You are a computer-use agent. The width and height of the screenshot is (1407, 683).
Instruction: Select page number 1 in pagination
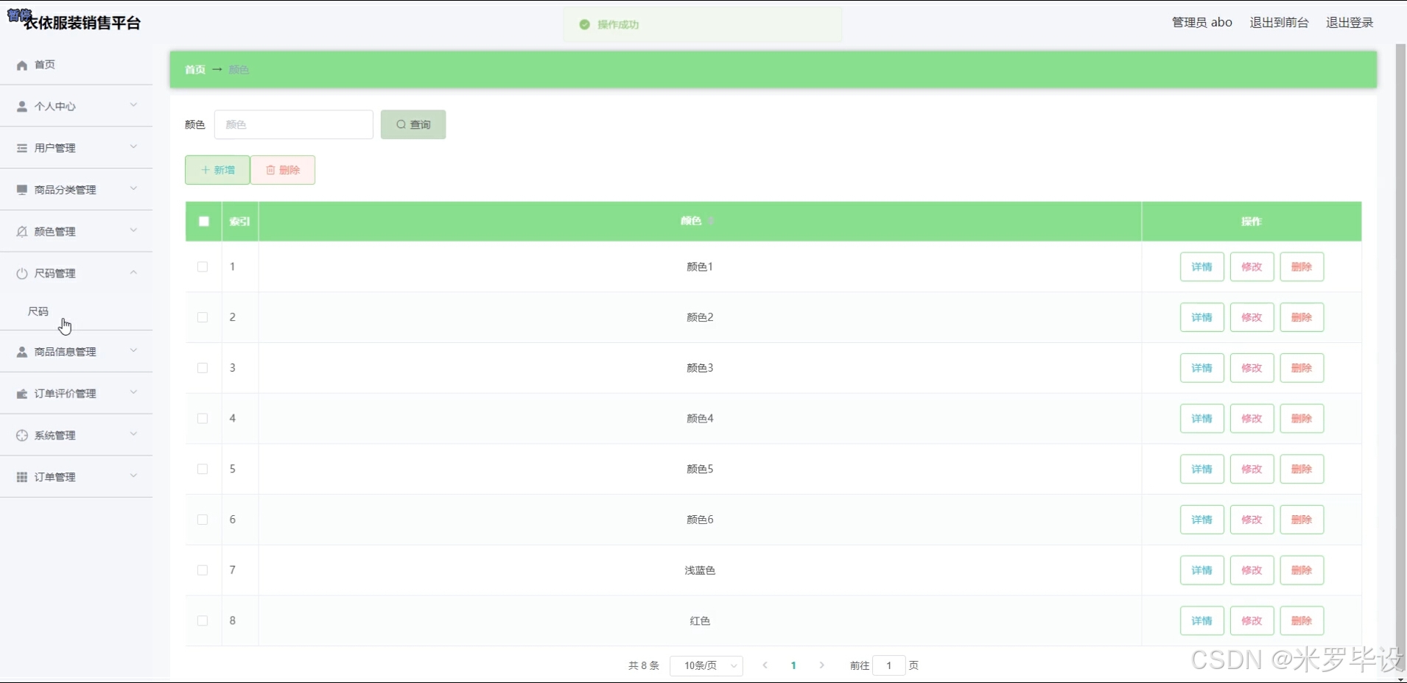click(793, 665)
